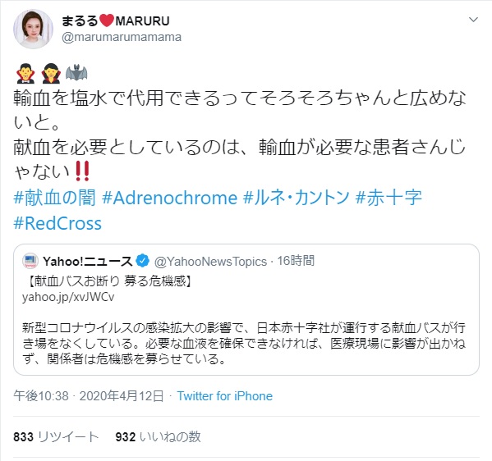Open the #赤十字 hashtag
The image size is (492, 461).
tap(389, 198)
